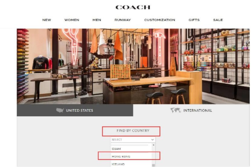The image size is (251, 167).
Task: Open the GIFTS navigation link
Action: pos(194,20)
